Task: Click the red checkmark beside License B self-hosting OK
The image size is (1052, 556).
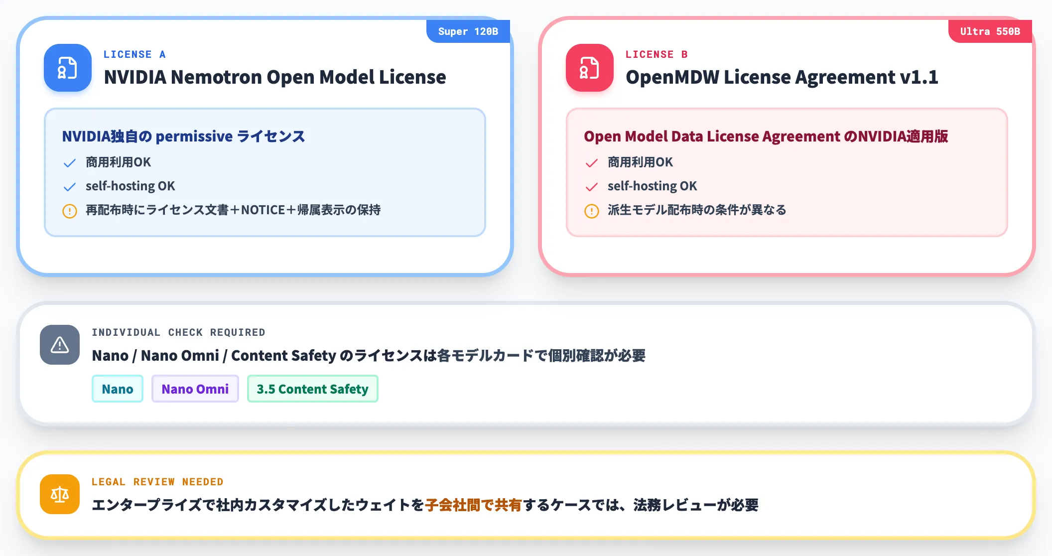Action: click(592, 187)
